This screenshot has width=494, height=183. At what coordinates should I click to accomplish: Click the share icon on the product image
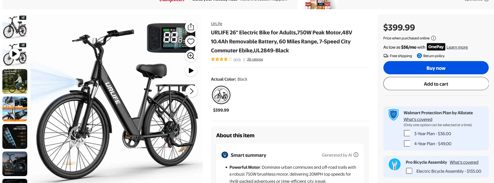tap(191, 27)
